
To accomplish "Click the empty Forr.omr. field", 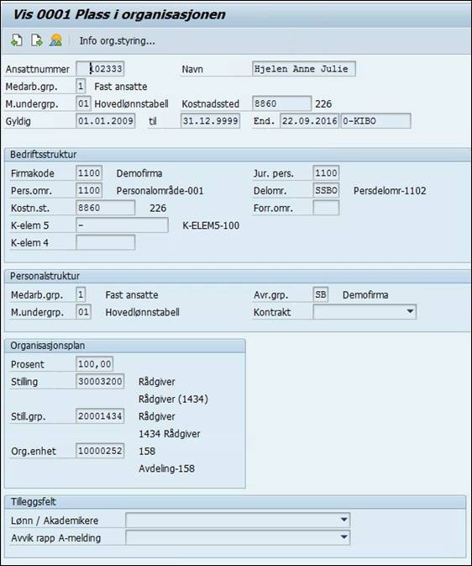I will coord(326,208).
